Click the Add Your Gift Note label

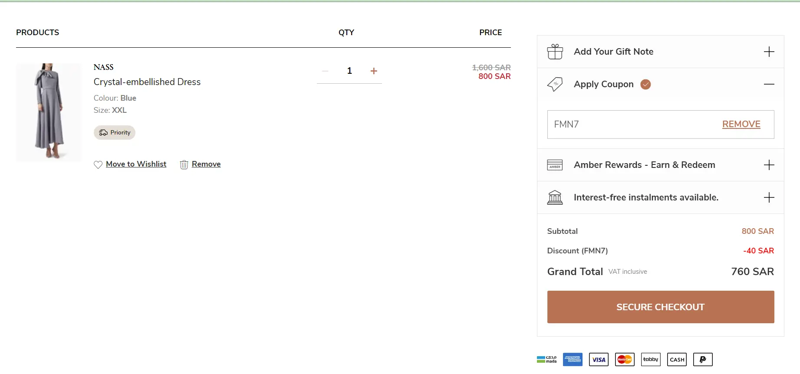tap(613, 52)
